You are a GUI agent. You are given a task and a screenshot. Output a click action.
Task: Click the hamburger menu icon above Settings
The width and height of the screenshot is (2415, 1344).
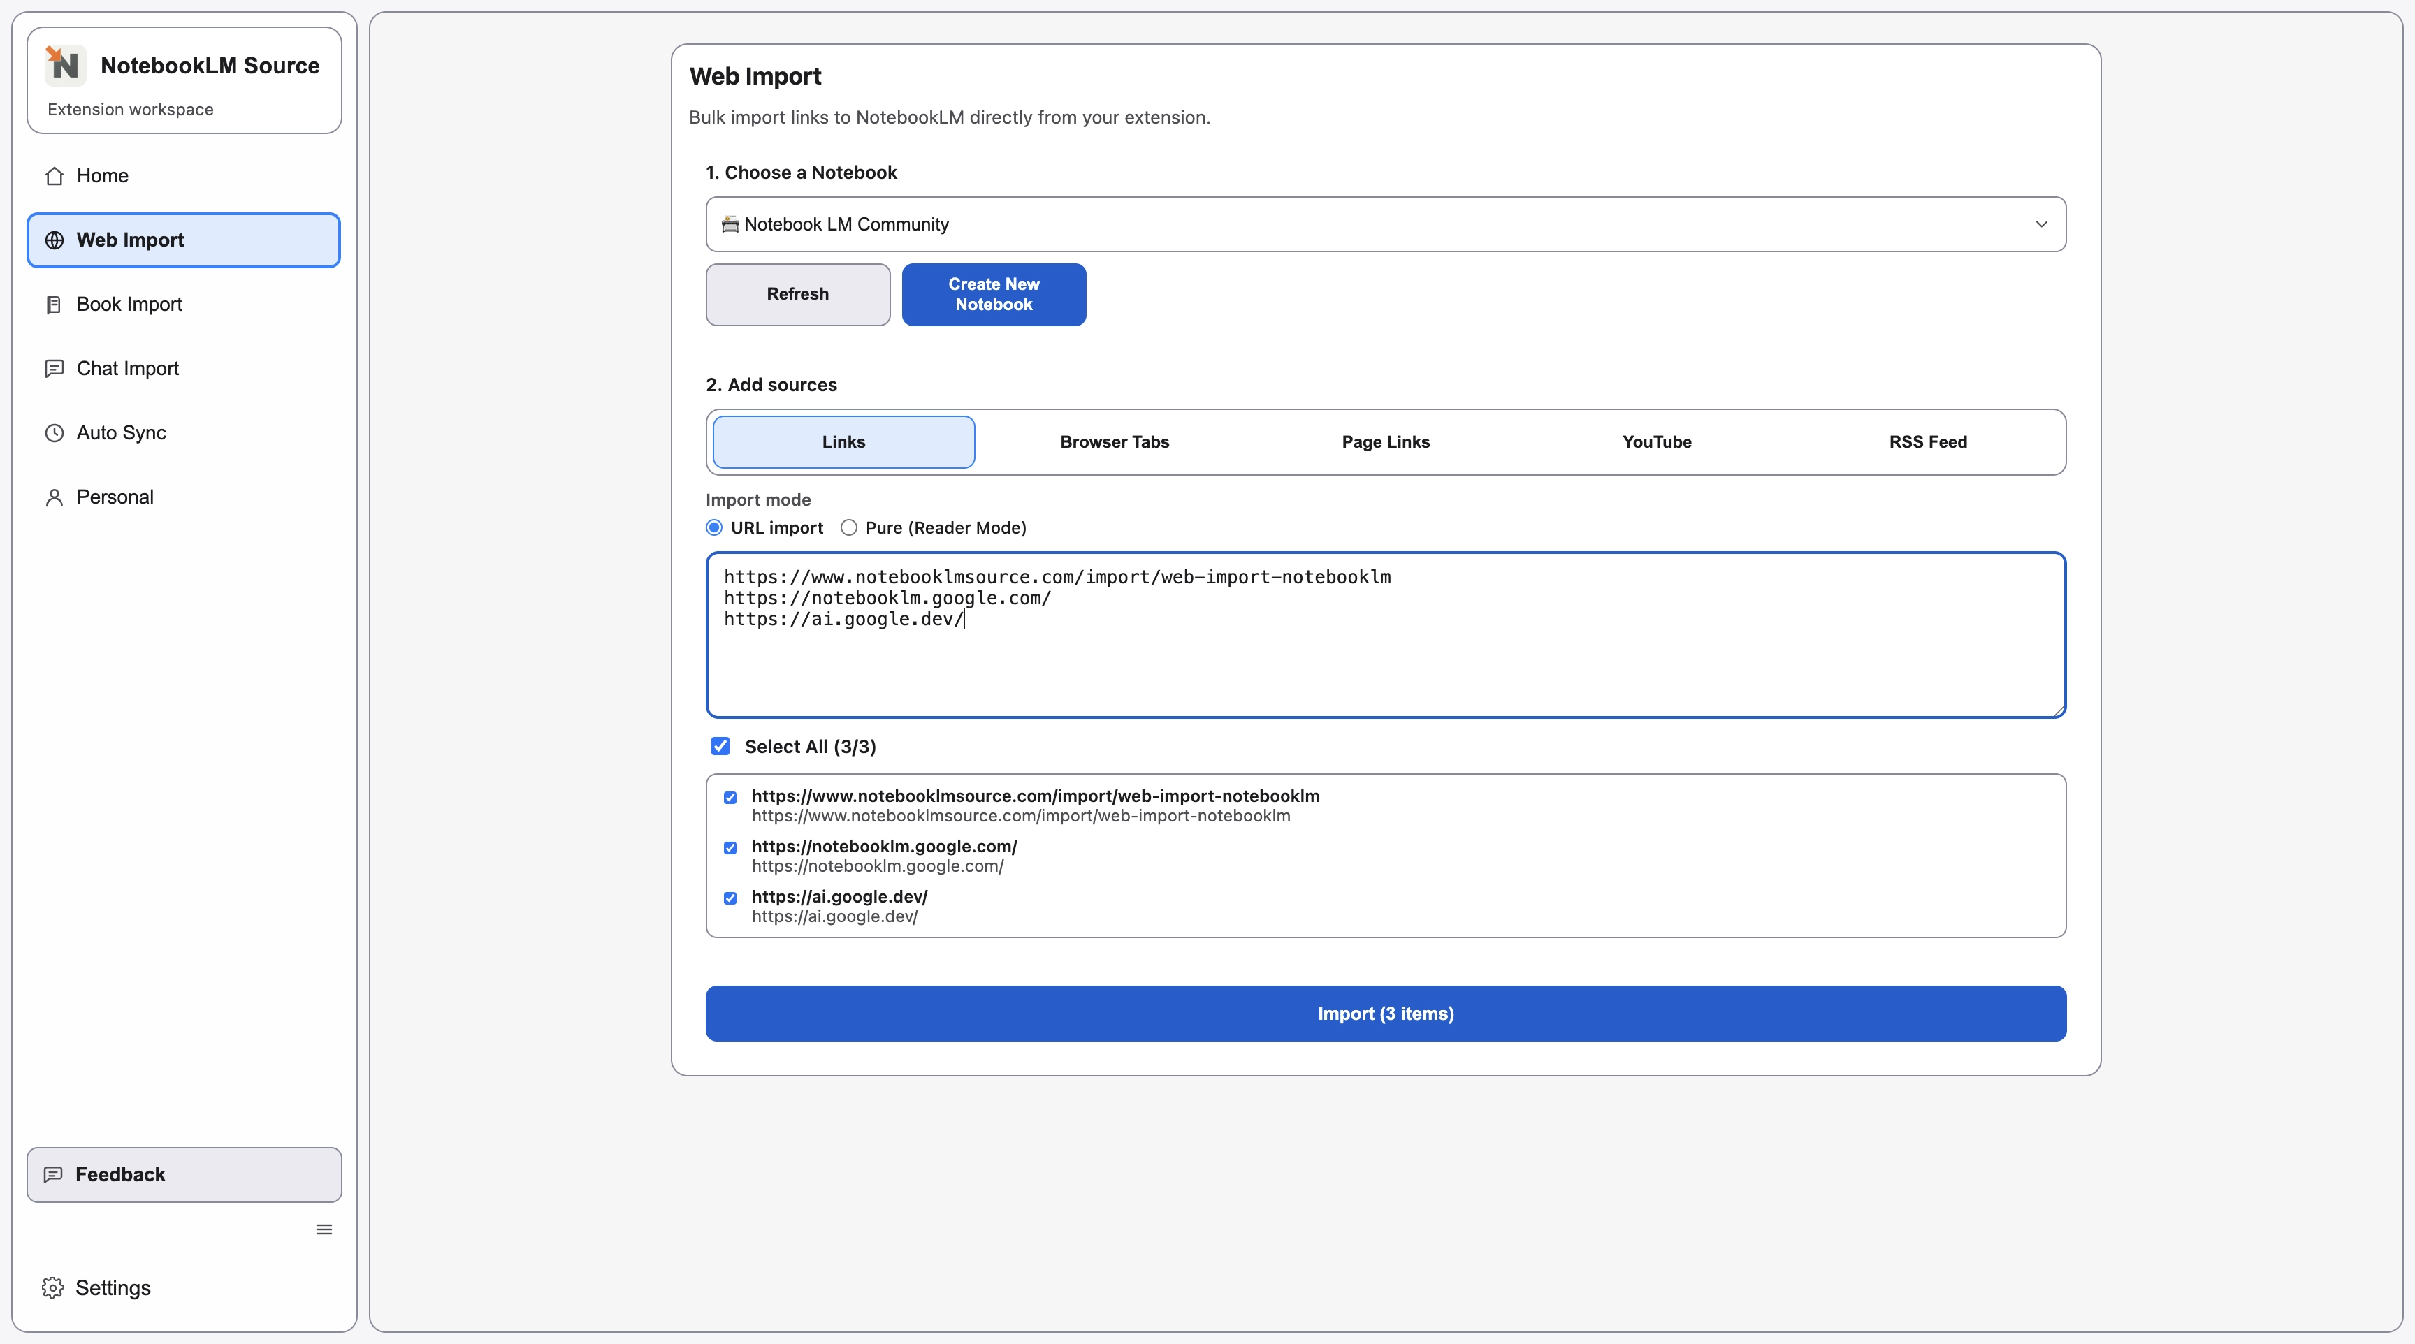324,1229
